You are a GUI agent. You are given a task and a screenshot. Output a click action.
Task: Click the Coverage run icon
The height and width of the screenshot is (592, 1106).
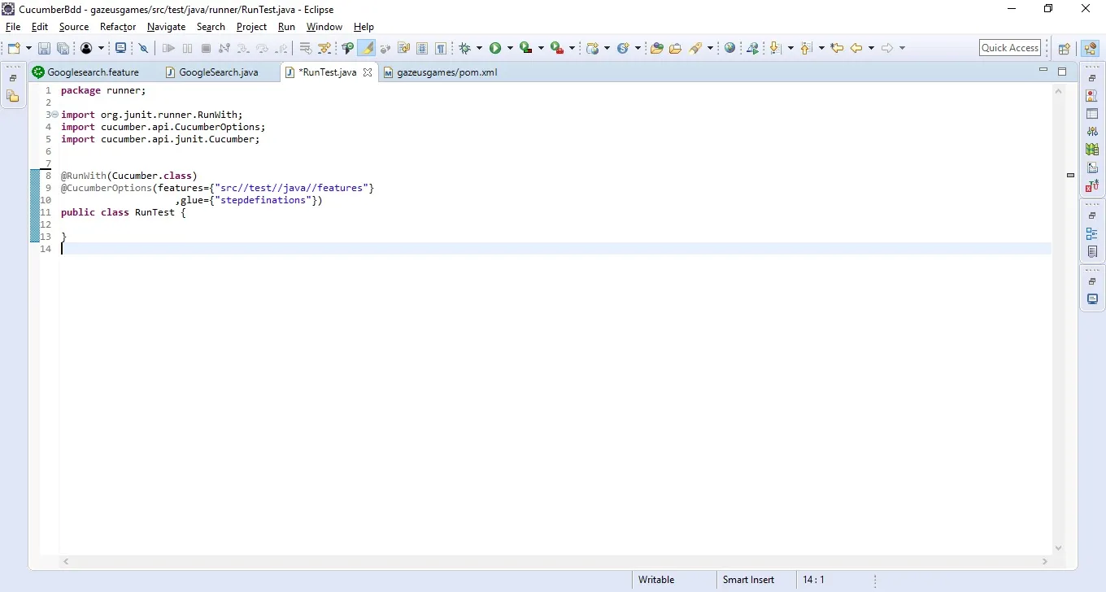[x=526, y=48]
